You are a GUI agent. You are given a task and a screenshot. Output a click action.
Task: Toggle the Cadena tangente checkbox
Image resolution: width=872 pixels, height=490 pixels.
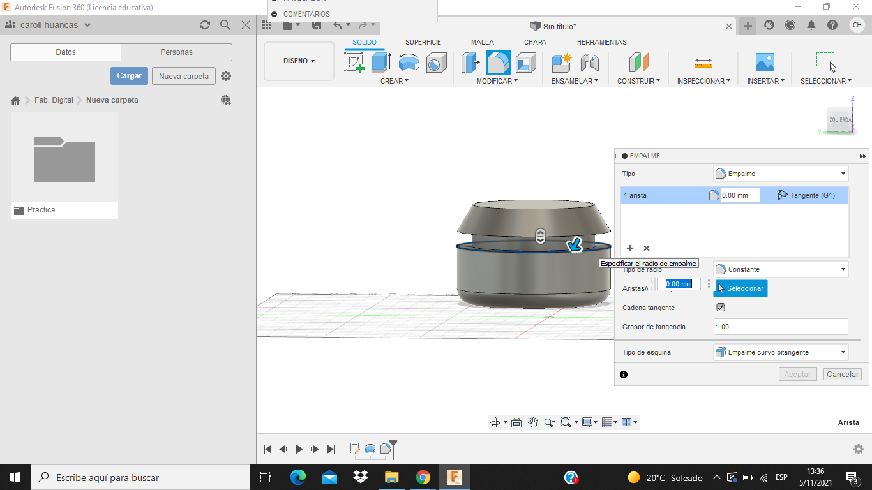pos(721,308)
